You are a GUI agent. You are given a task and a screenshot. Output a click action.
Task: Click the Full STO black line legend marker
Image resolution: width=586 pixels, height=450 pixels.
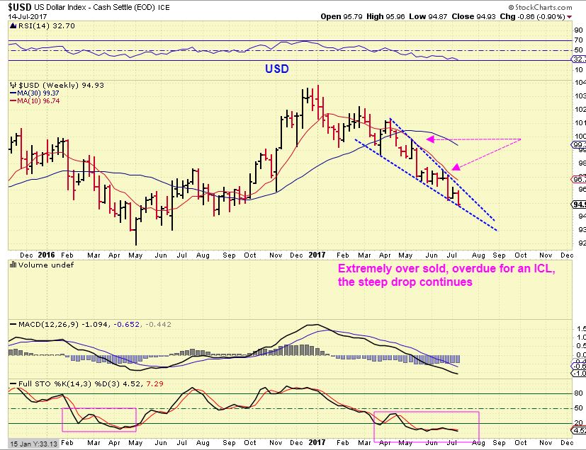pos(13,384)
